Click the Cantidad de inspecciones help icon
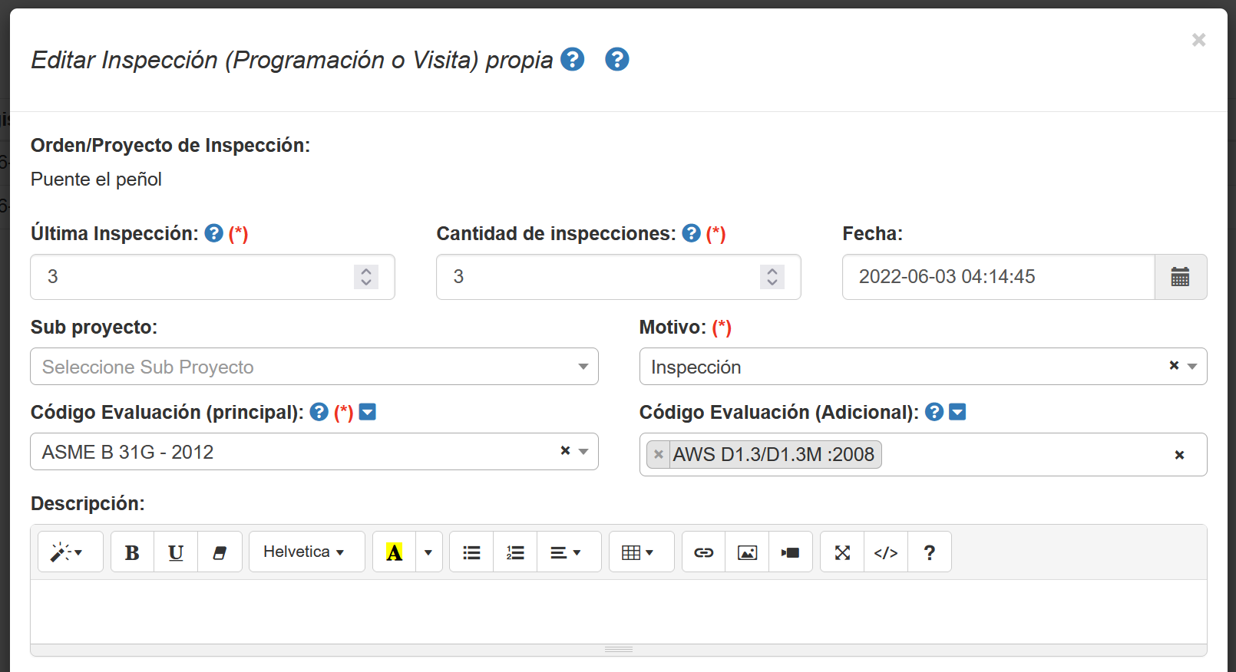The height and width of the screenshot is (672, 1236). click(x=691, y=233)
